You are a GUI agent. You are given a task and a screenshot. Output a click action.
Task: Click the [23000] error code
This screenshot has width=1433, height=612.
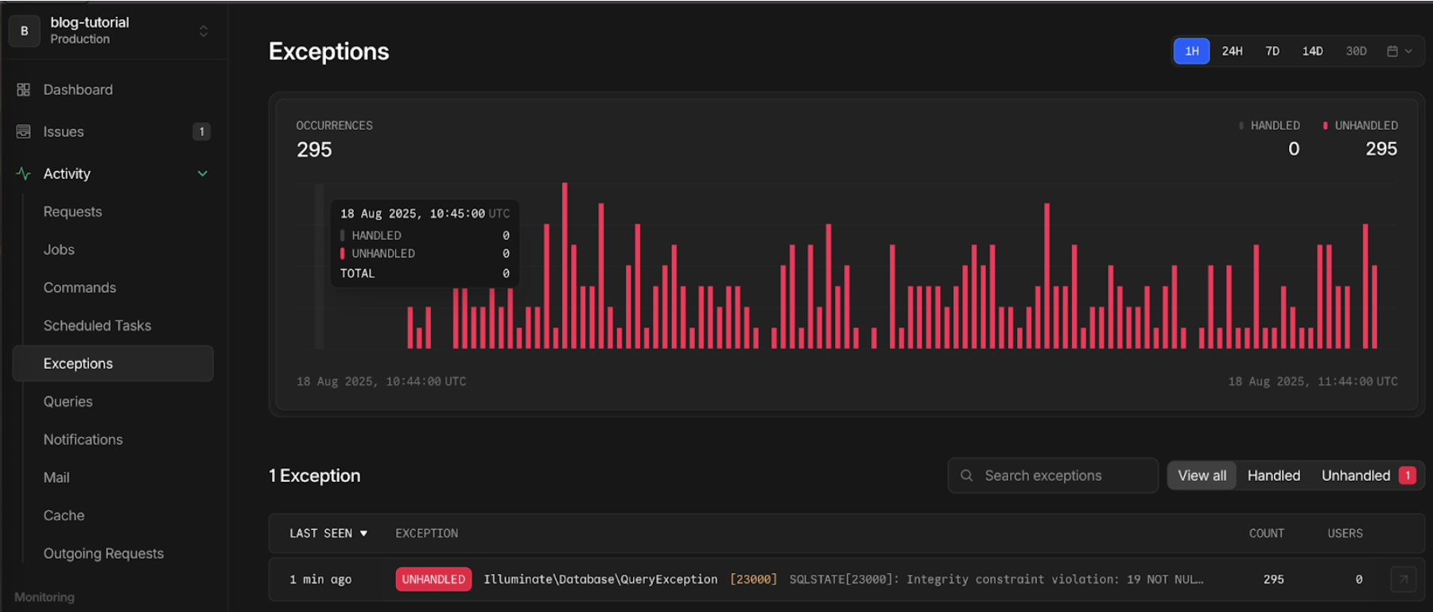pyautogui.click(x=753, y=579)
